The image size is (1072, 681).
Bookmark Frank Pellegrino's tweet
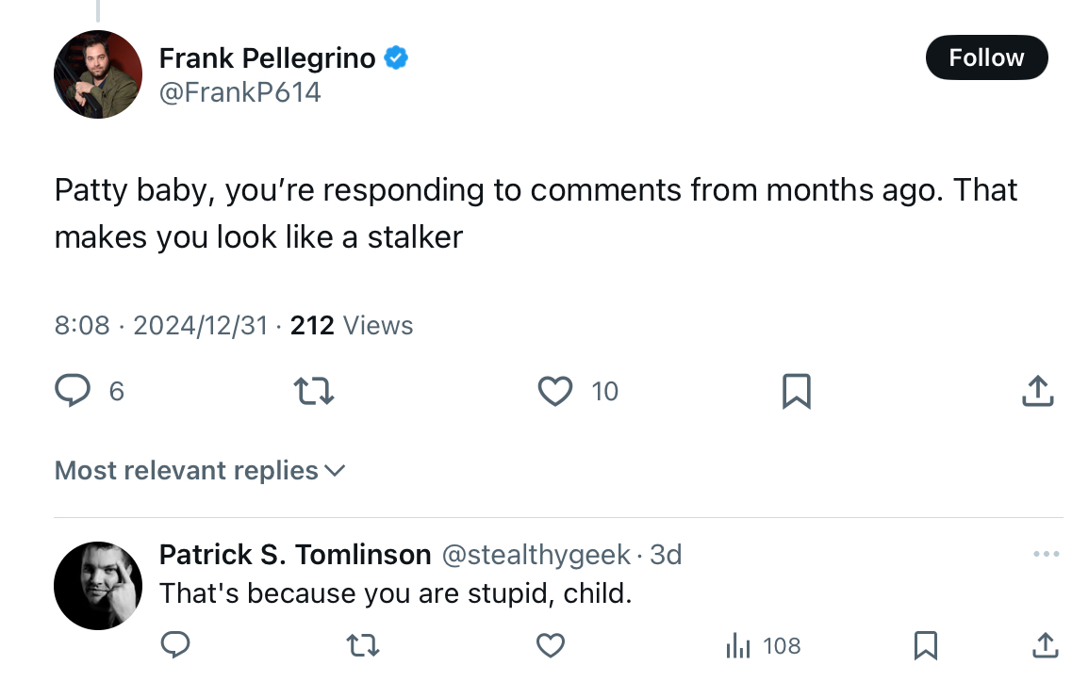pyautogui.click(x=797, y=392)
